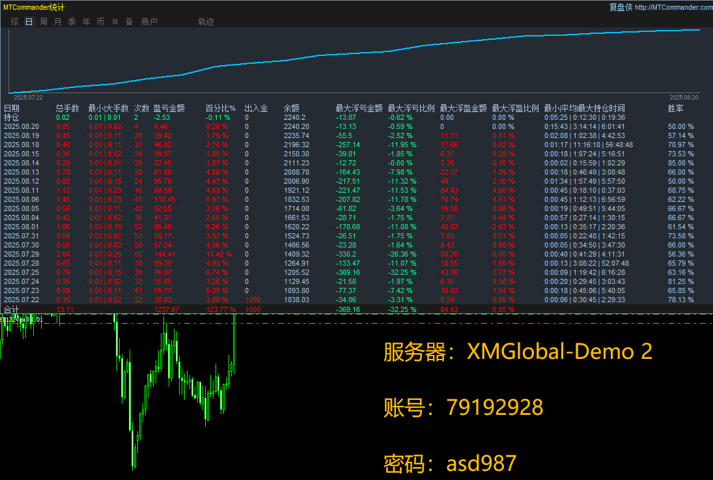This screenshot has height=480, width=713.
Task: Click the 2240.2 balance in 持仓 row
Action: (x=295, y=117)
